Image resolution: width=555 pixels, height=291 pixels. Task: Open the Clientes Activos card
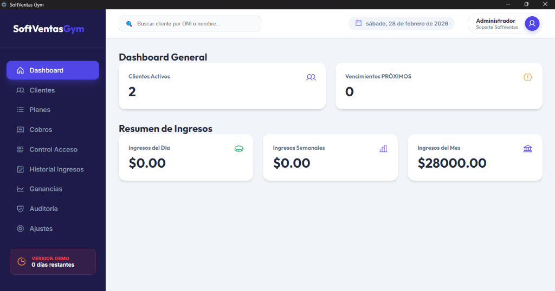(222, 86)
